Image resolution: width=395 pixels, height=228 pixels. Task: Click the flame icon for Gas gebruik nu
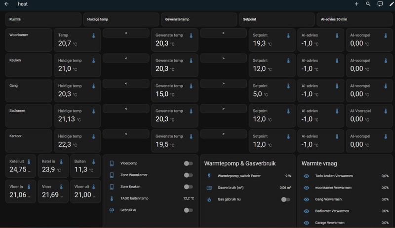(209, 199)
